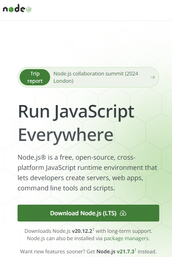Open the package managers link
This screenshot has height=257, width=172.
click(126, 238)
